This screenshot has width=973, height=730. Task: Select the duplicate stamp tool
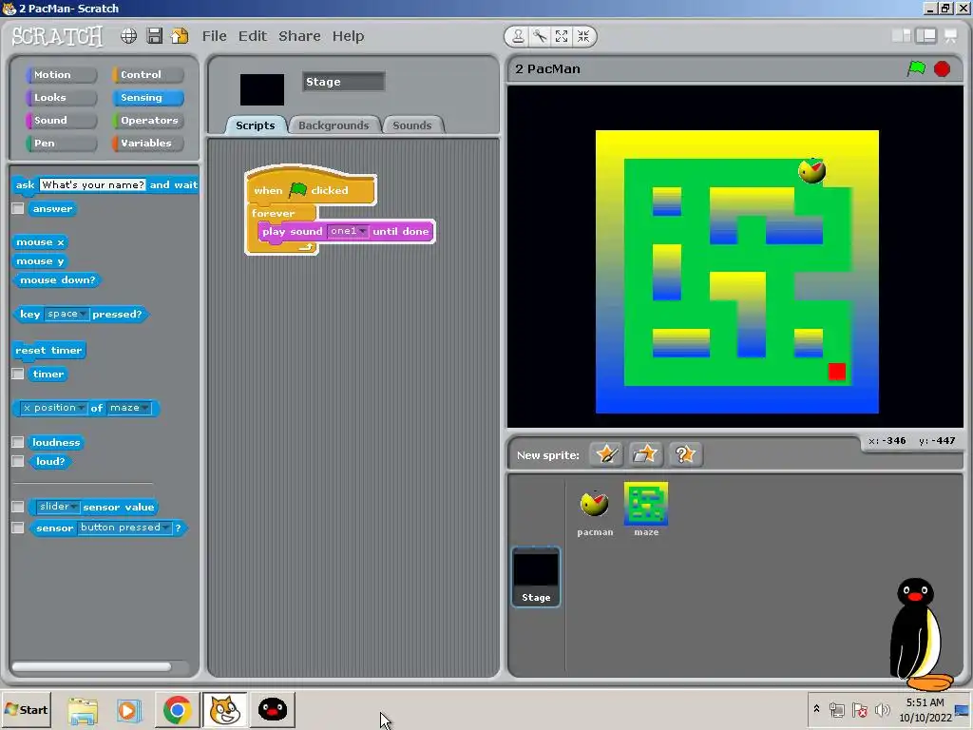[x=518, y=37]
